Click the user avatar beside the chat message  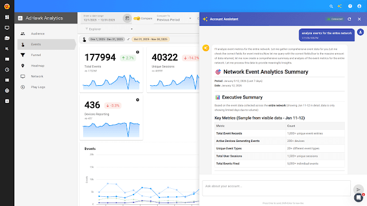(x=361, y=32)
